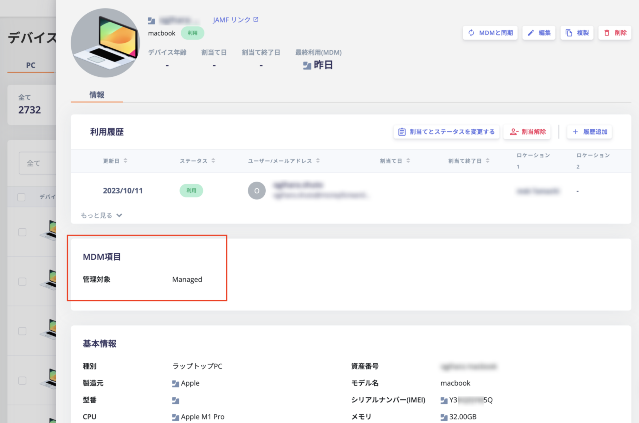Screen dimensions: 639x423
Task: Click the unassign user icon
Action: (x=514, y=132)
